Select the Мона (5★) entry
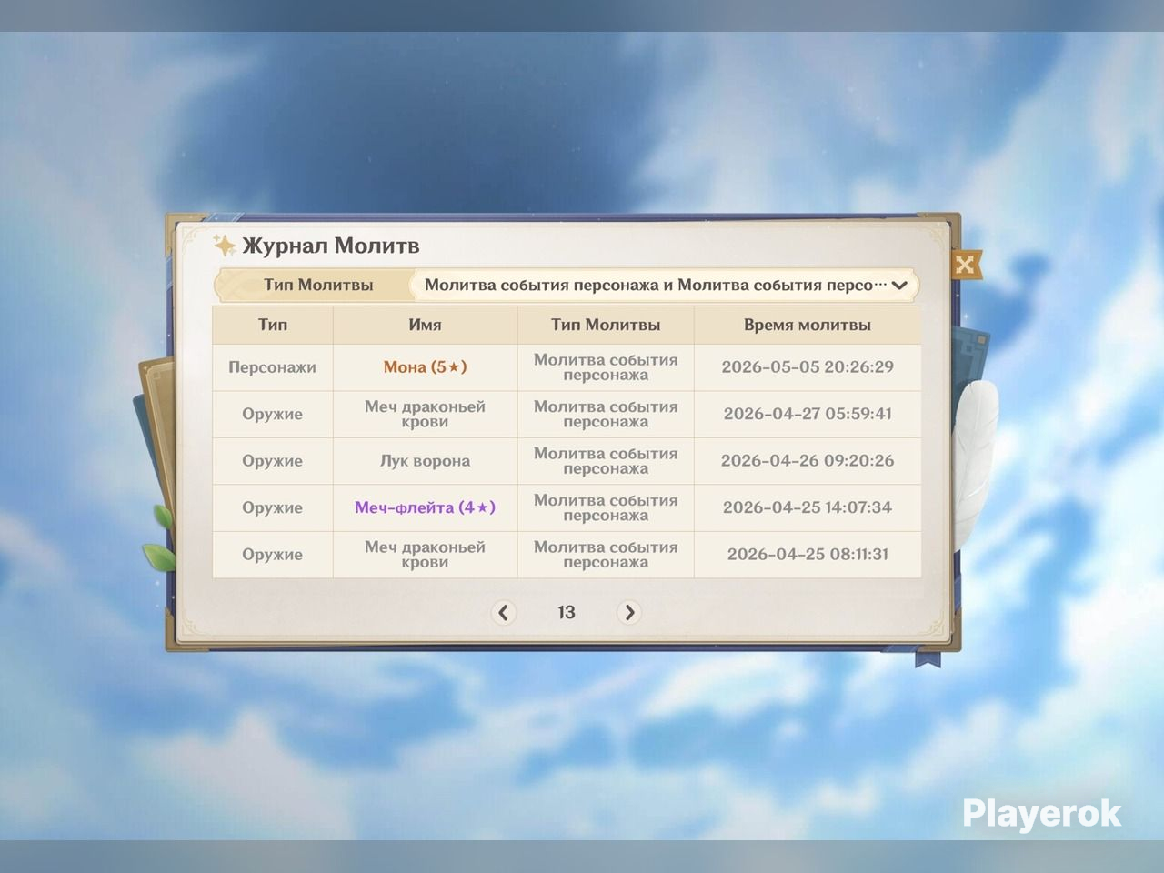The height and width of the screenshot is (873, 1164). (425, 367)
